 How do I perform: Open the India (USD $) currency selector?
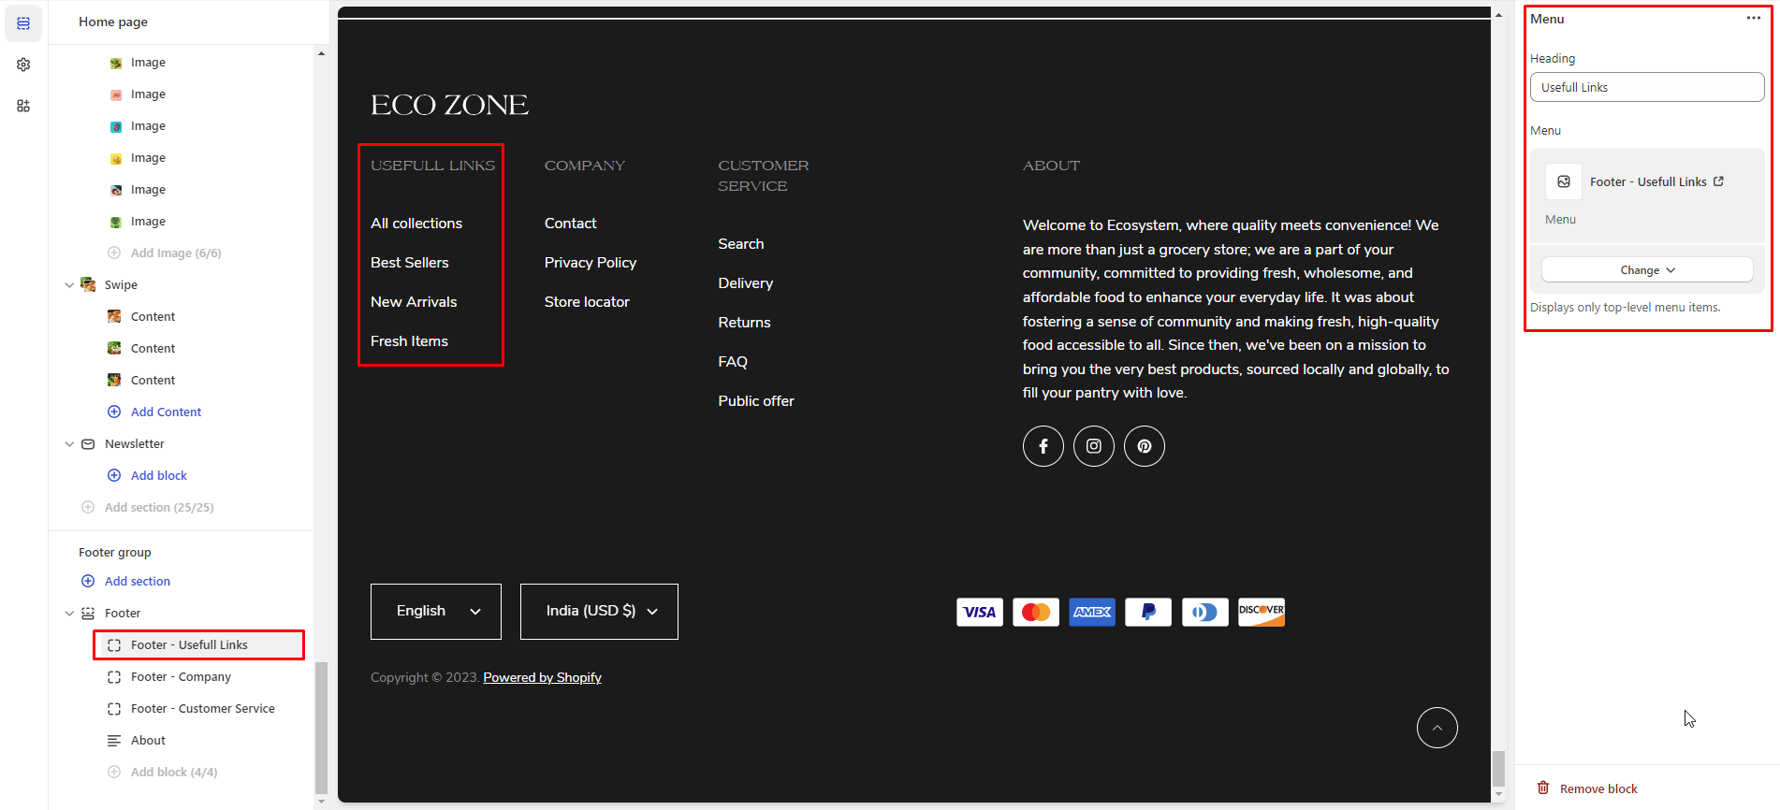click(599, 612)
